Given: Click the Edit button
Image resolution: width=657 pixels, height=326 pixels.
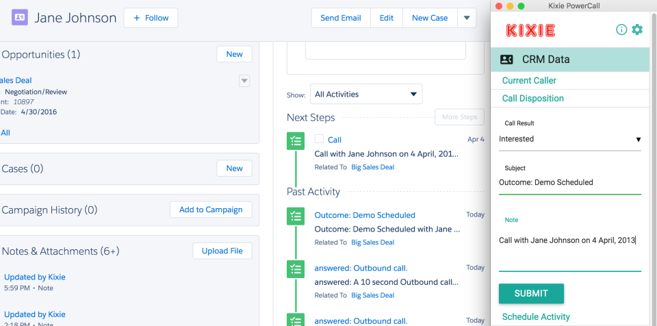Looking at the screenshot, I should click(386, 18).
